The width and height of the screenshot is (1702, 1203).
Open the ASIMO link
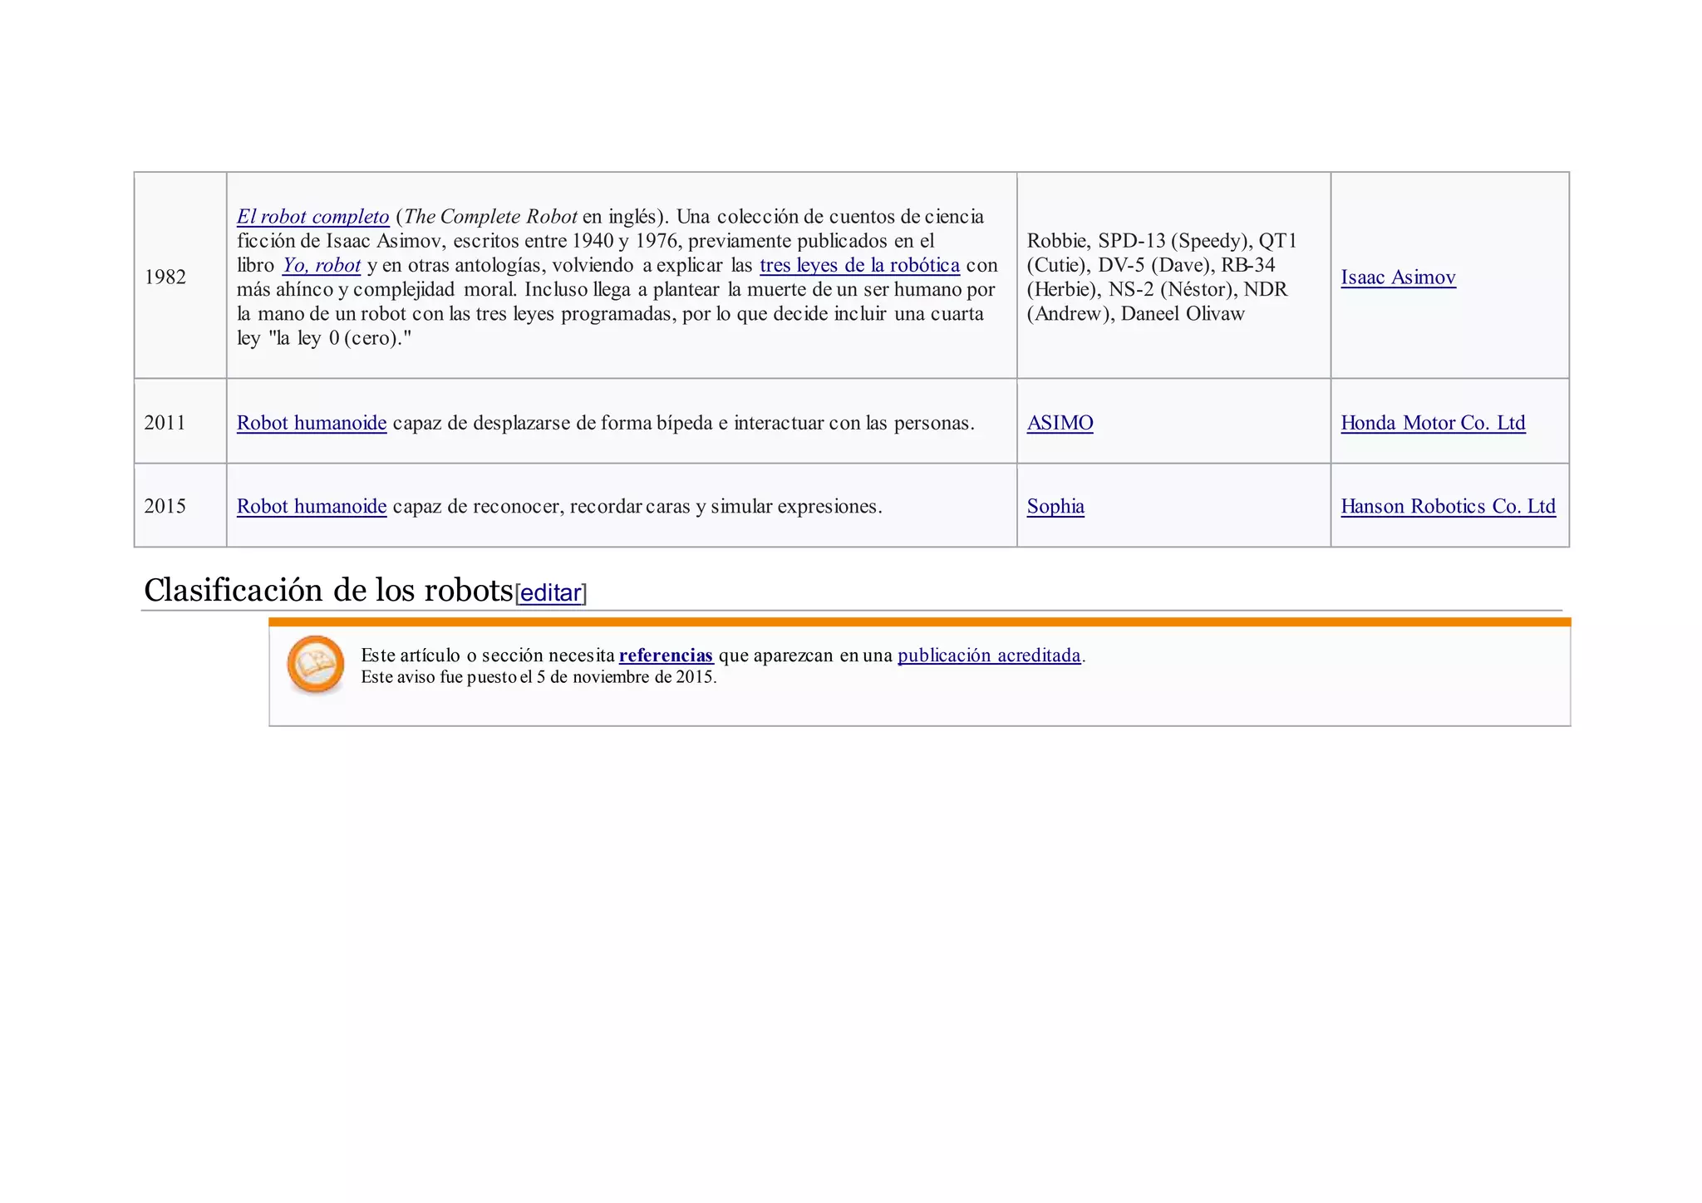tap(1060, 423)
